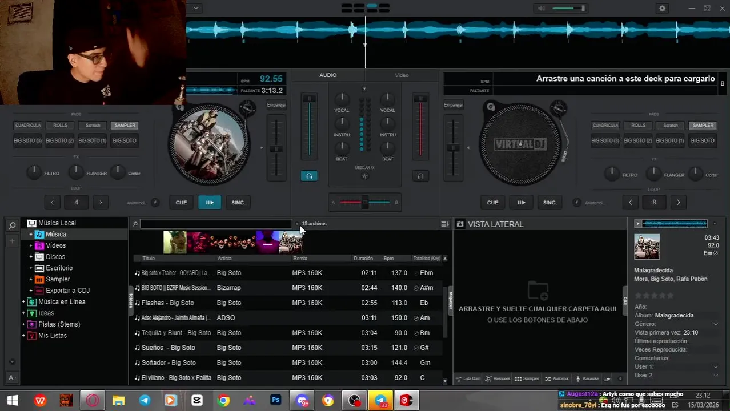Select right deck ROLLS pad mode

tap(638, 126)
